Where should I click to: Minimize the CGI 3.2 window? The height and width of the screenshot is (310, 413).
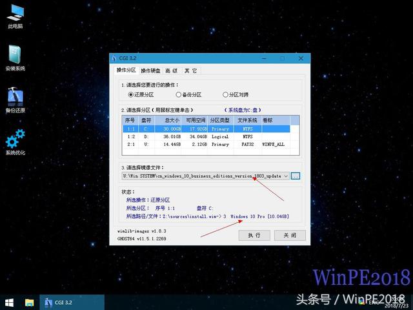click(264, 58)
